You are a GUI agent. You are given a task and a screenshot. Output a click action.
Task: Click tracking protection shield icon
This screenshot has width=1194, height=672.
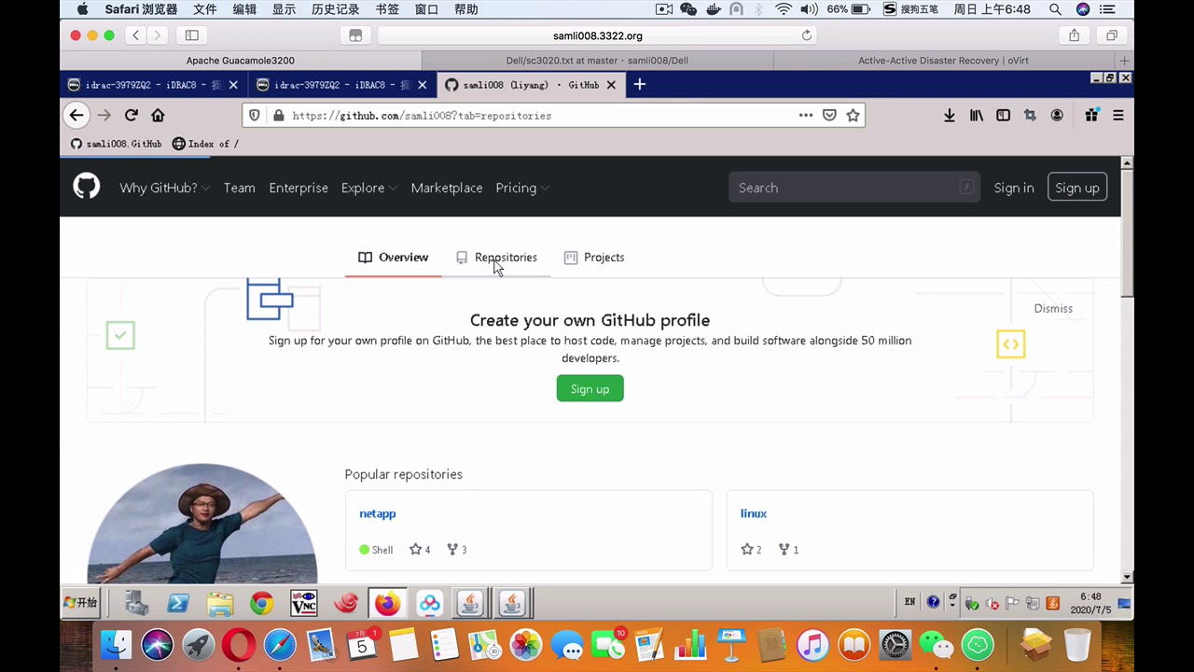click(x=255, y=116)
